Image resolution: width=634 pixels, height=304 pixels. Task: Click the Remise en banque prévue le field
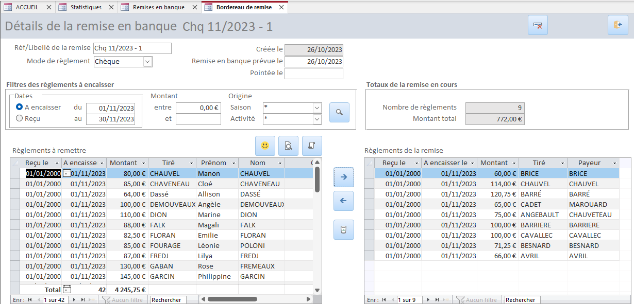click(x=314, y=61)
